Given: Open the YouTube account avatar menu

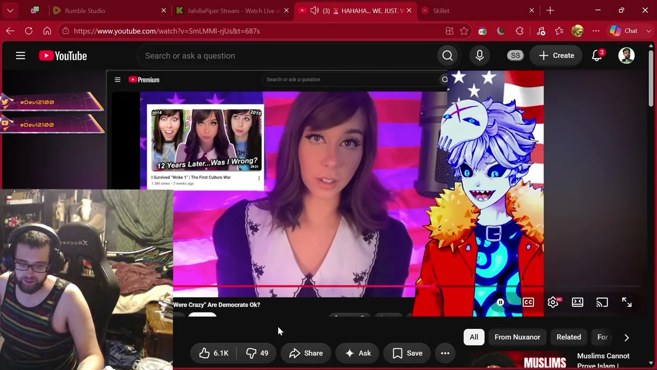Looking at the screenshot, I should click(626, 55).
